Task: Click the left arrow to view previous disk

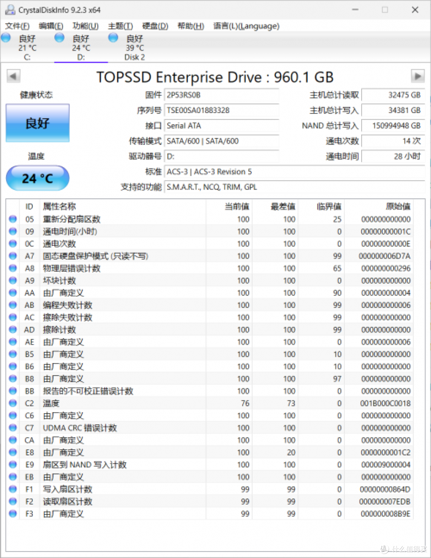Action: pos(13,76)
